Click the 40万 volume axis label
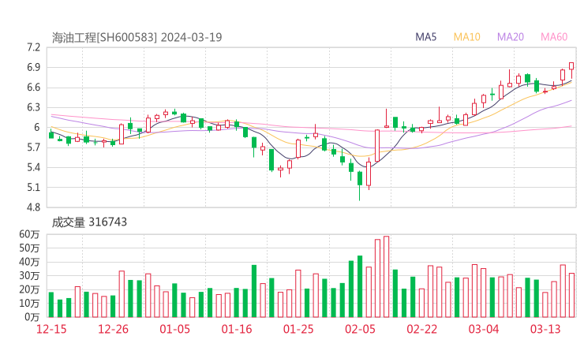This screenshot has width=584, height=347. tap(29, 262)
